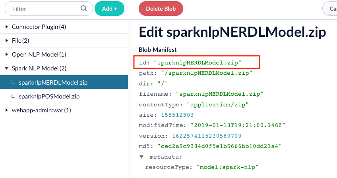The height and width of the screenshot is (178, 337).
Task: Collapse the metadata section triangle
Action: tap(141, 157)
